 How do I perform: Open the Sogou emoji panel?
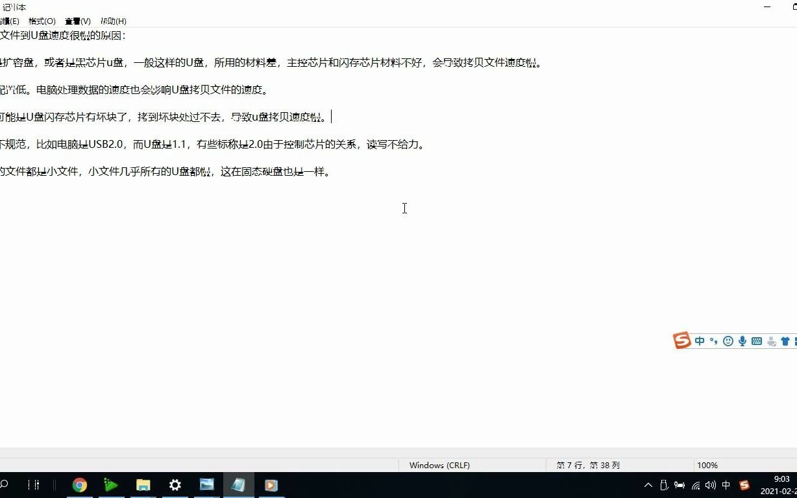(x=728, y=340)
